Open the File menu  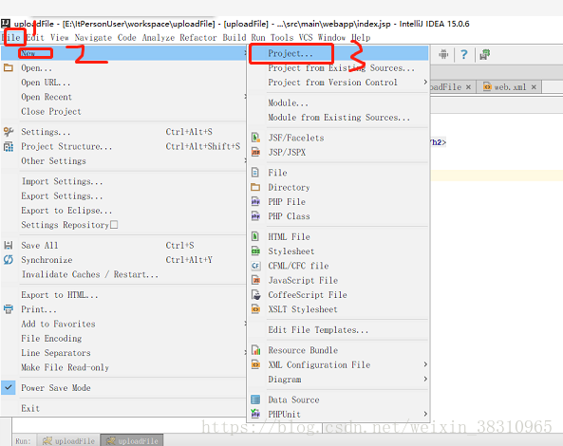[x=11, y=38]
